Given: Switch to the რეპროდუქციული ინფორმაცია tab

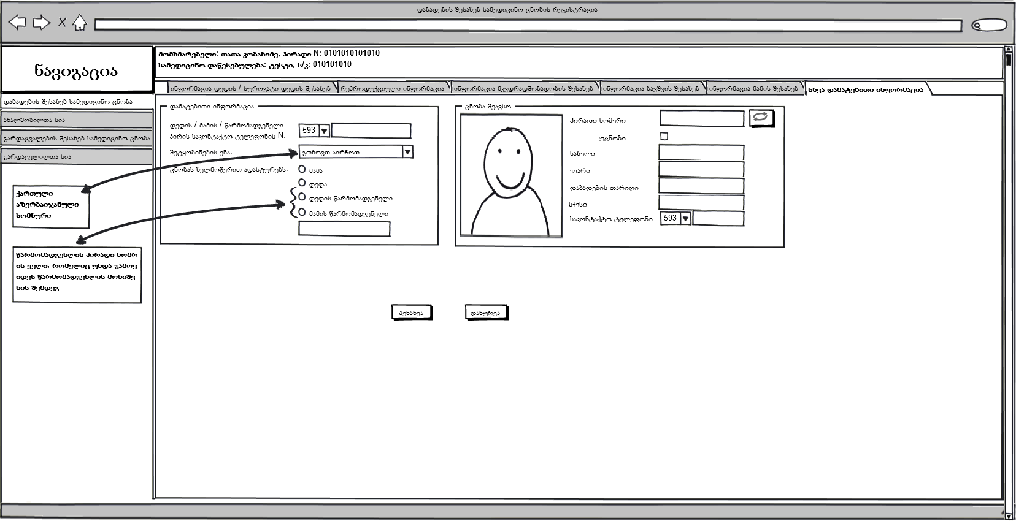Looking at the screenshot, I should pos(393,89).
